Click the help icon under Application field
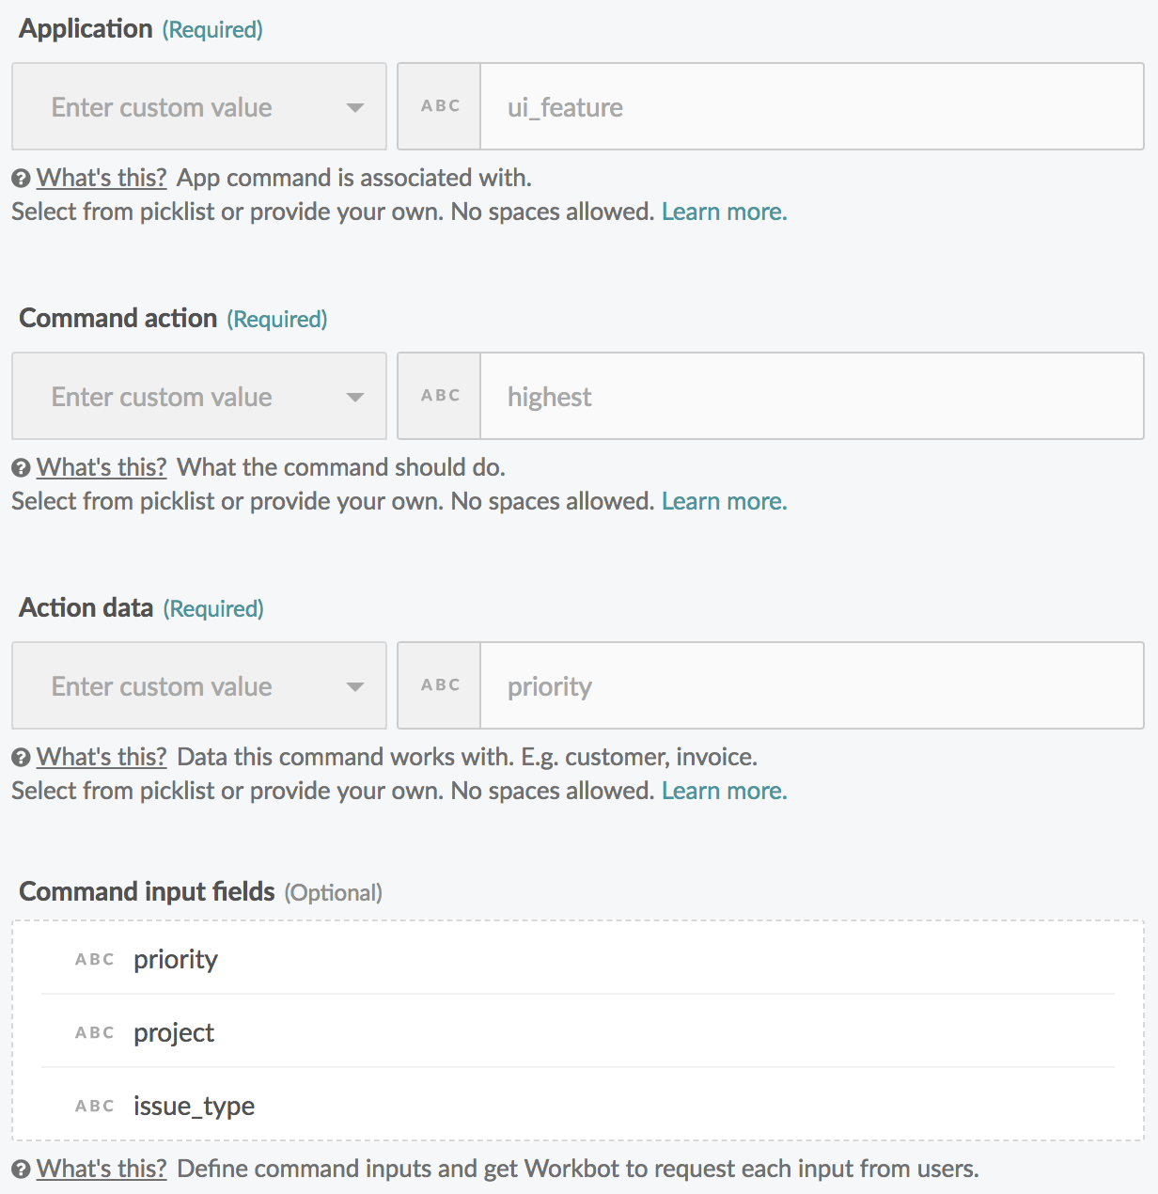The width and height of the screenshot is (1158, 1194). click(x=21, y=179)
